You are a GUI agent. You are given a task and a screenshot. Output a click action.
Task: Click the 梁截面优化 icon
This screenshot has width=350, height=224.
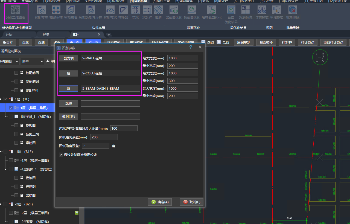point(174,10)
